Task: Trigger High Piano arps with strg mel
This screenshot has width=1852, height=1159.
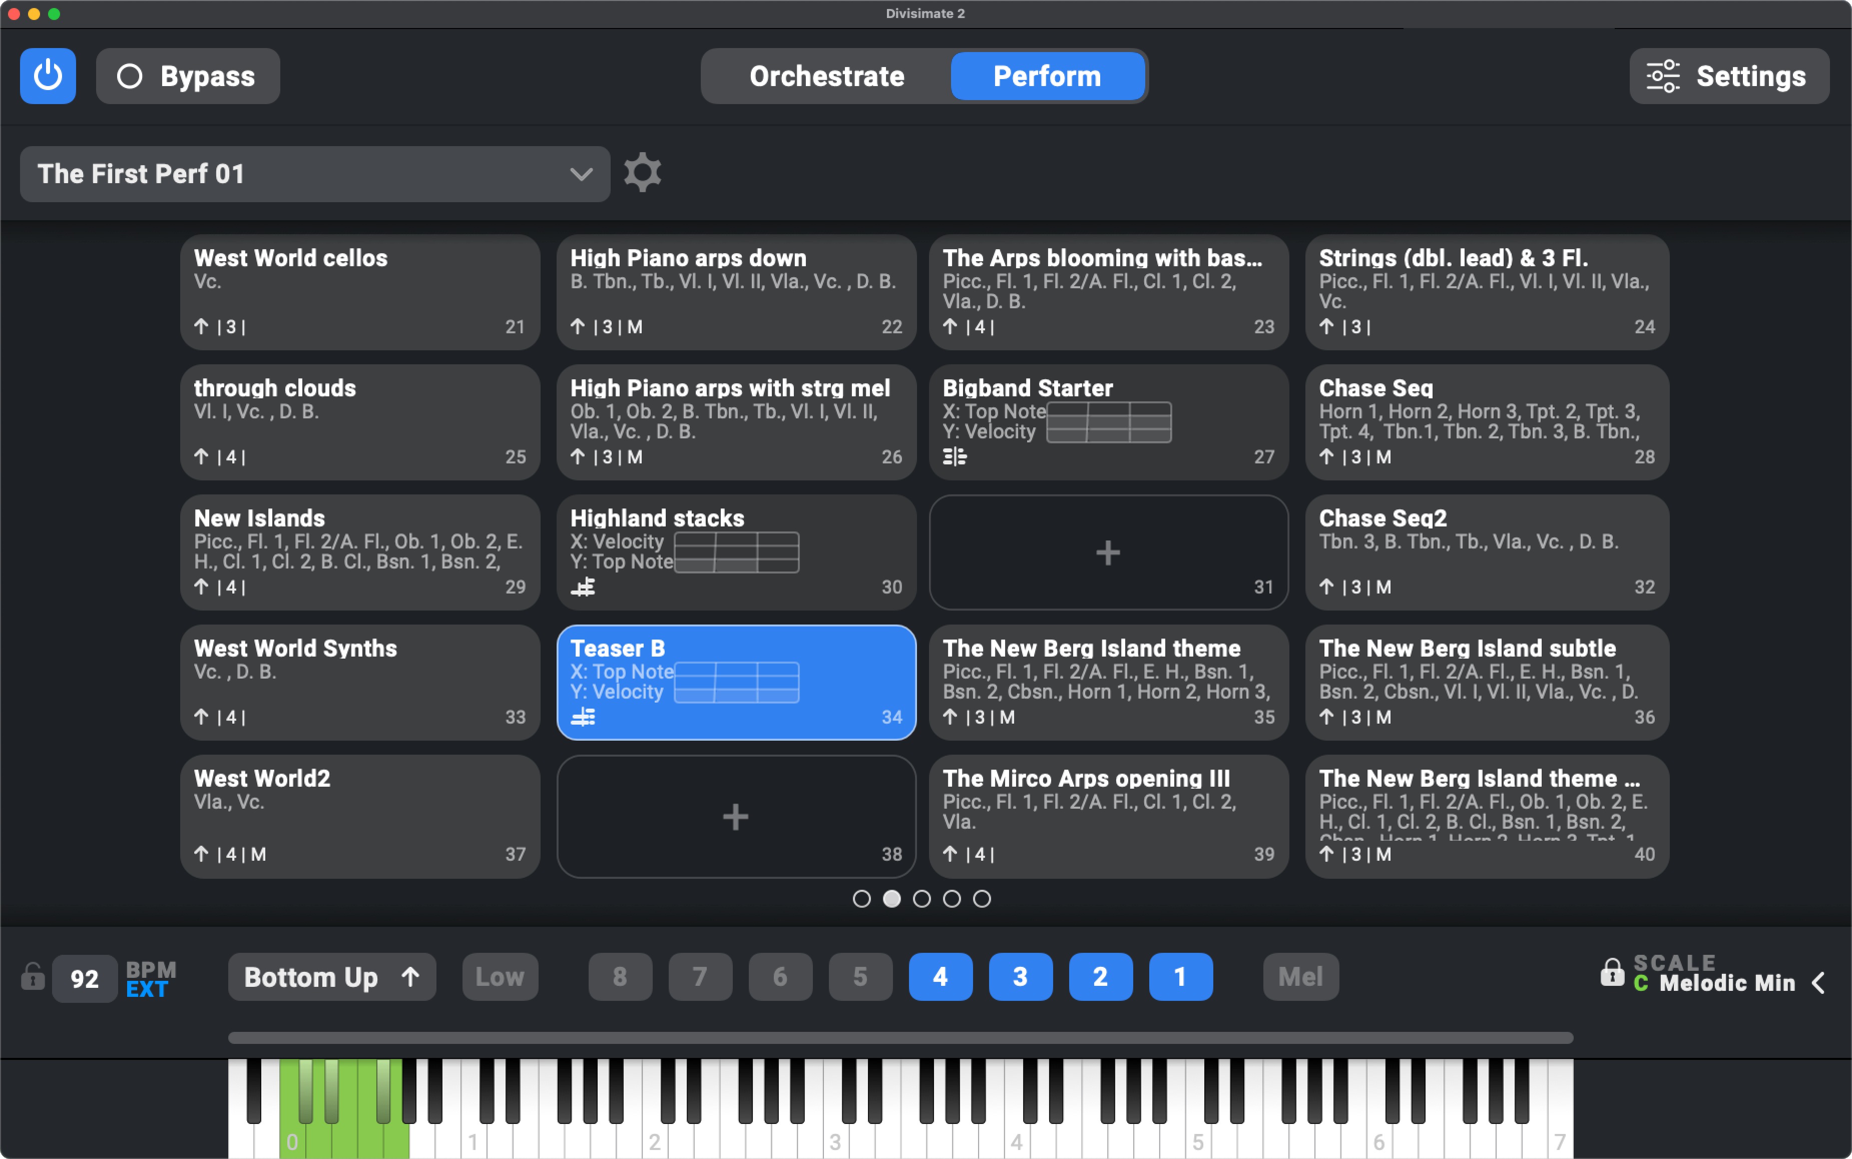Action: point(736,422)
